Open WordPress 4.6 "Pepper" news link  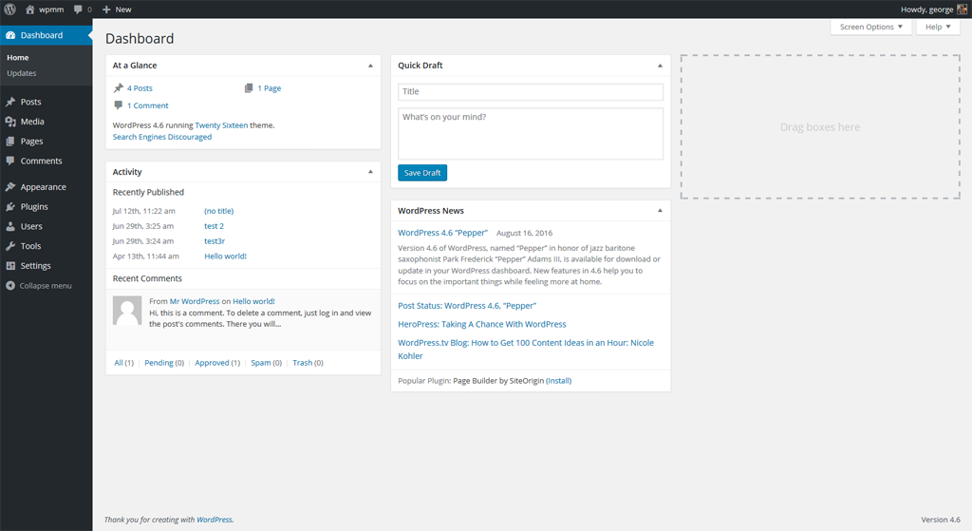tap(442, 233)
